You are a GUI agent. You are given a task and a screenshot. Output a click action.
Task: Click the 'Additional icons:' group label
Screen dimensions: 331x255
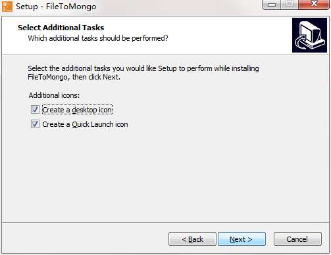54,95
